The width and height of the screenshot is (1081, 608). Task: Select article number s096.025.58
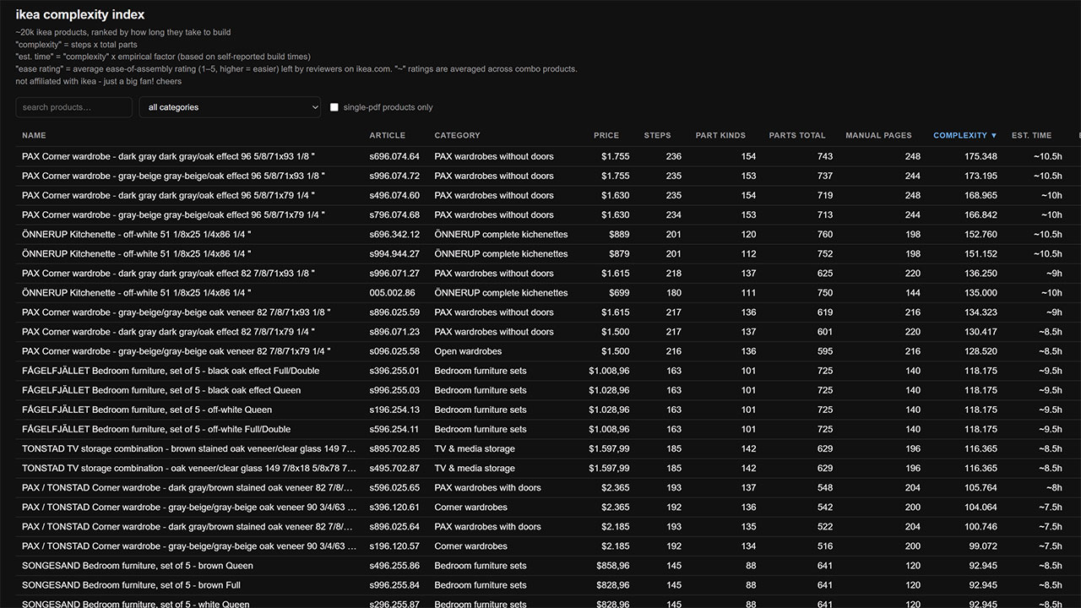tap(394, 350)
